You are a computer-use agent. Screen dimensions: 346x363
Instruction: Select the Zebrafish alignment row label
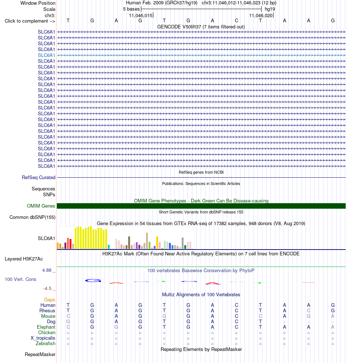pos(46,344)
